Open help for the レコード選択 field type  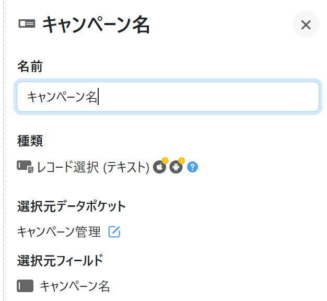(x=193, y=168)
